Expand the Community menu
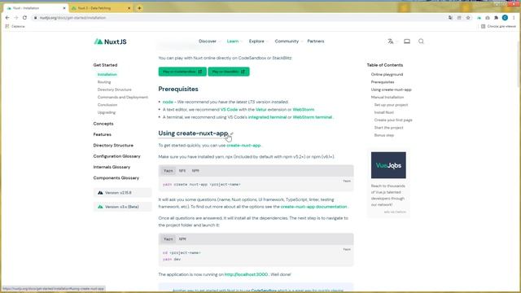This screenshot has width=521, height=293. click(288, 42)
